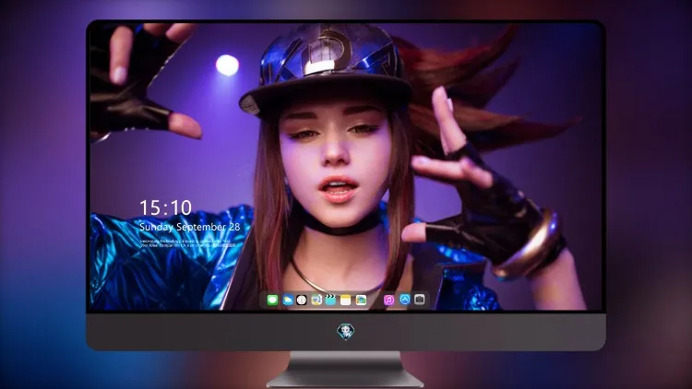Click the Sunday September 28 date text
Image resolution: width=692 pixels, height=389 pixels.
(190, 227)
